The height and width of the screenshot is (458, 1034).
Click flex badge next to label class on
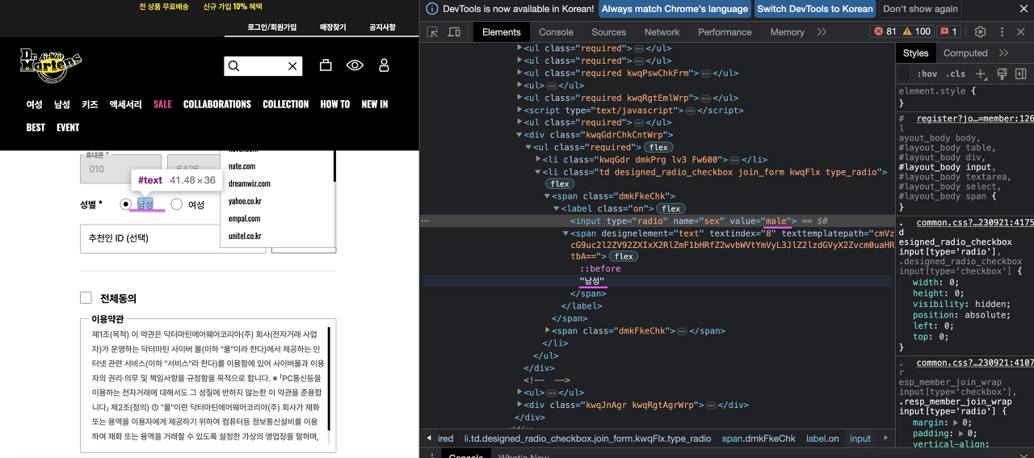(670, 208)
